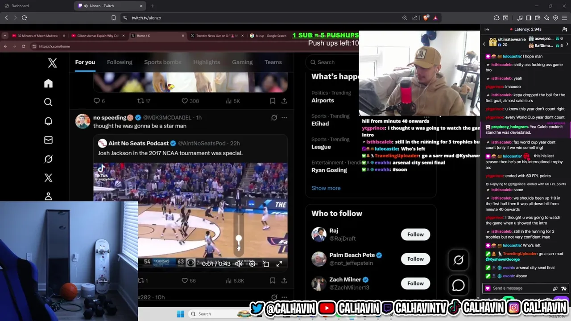Open the Teams tab on X
Image resolution: width=571 pixels, height=321 pixels.
click(273, 62)
